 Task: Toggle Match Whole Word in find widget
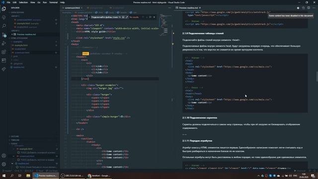pos(123,17)
